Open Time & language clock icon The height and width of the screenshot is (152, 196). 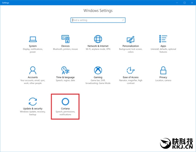(x=65, y=70)
